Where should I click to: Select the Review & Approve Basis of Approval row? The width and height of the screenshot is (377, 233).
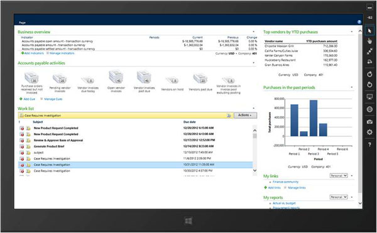[x=135, y=140]
